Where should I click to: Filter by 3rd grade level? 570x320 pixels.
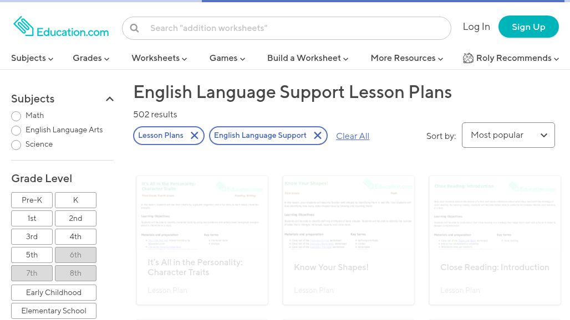[32, 236]
